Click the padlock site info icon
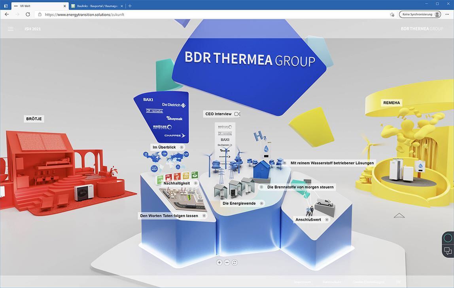 point(40,15)
